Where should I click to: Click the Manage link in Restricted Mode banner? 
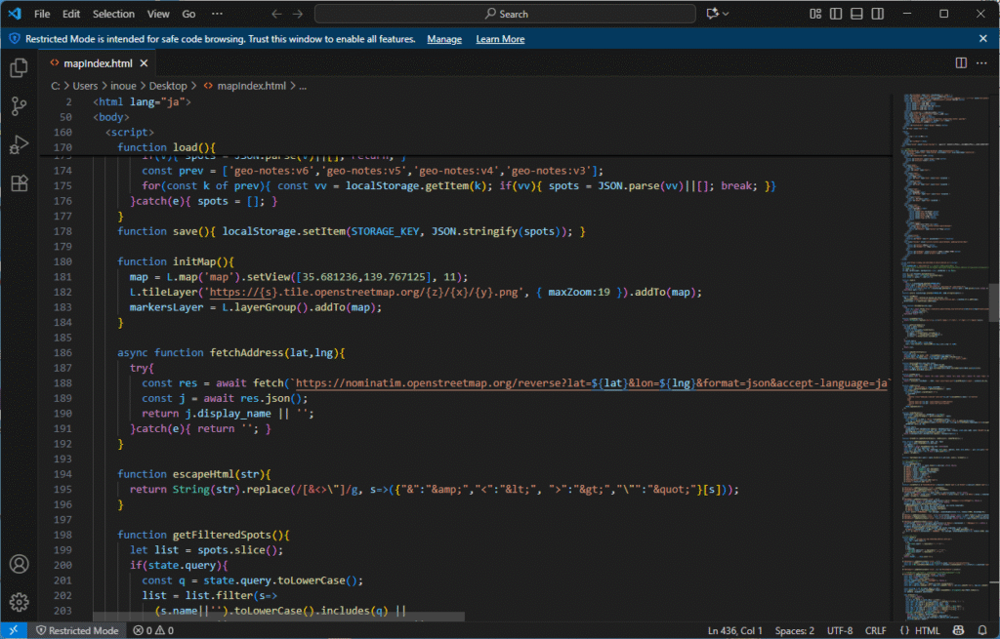pos(444,39)
